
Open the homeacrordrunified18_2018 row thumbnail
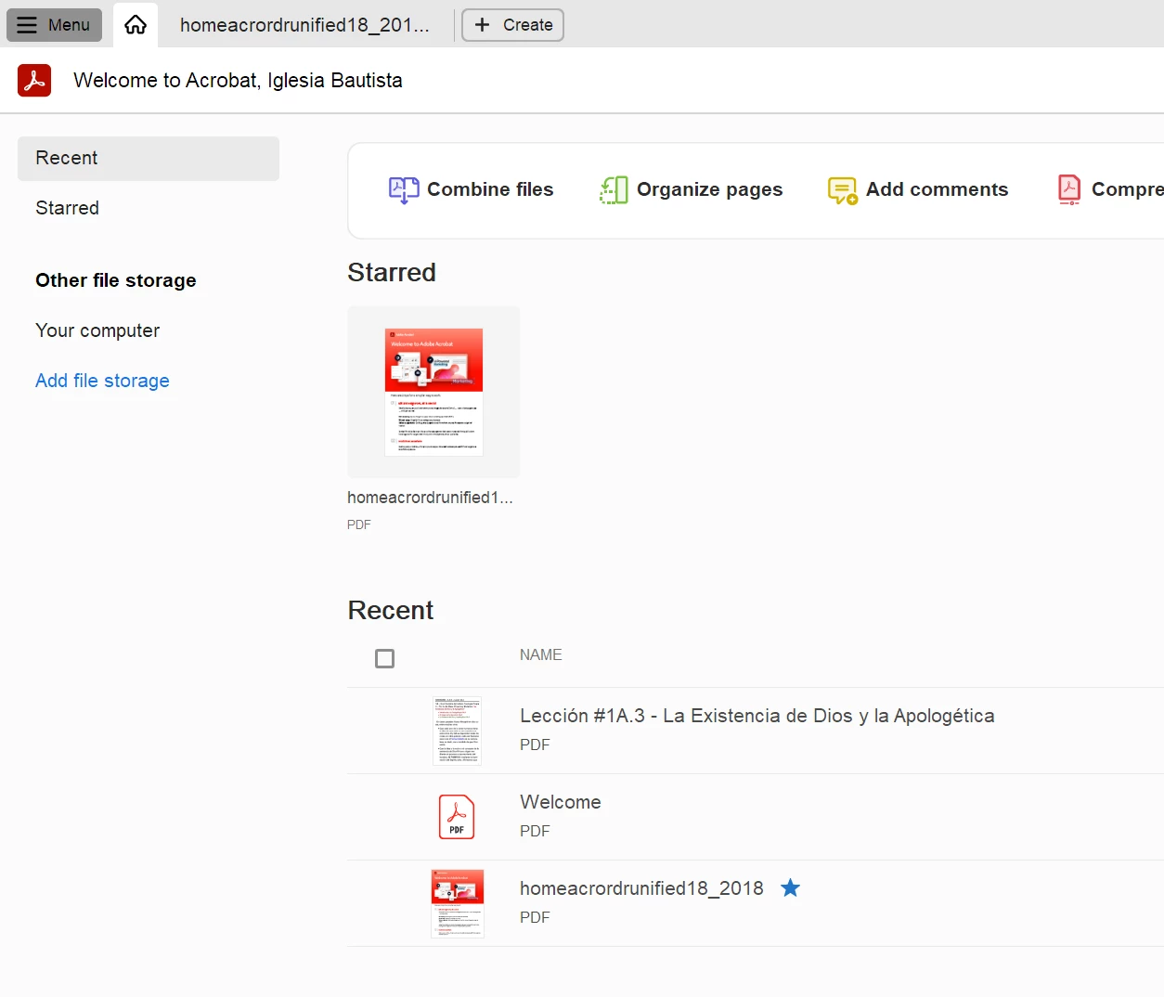coord(458,903)
